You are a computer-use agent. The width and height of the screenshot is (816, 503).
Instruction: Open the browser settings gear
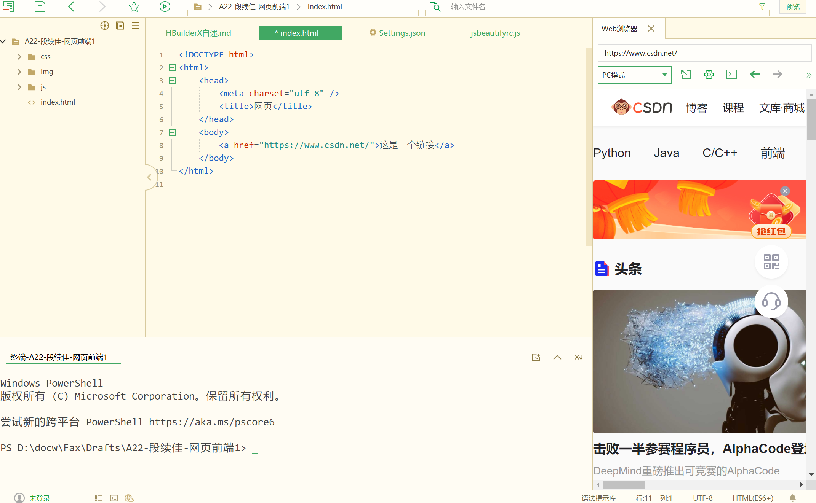point(709,75)
